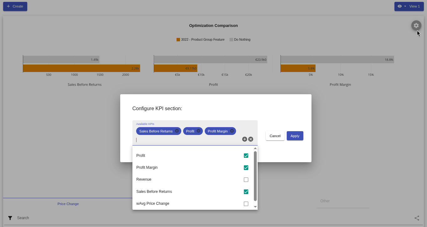Open the KPI settings gear icon
This screenshot has width=427, height=227.
click(416, 25)
